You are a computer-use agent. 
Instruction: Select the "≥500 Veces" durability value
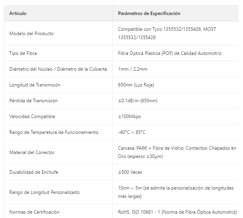pyautogui.click(x=130, y=172)
